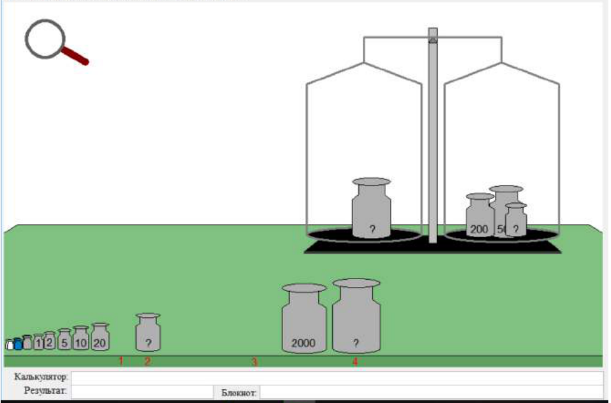The image size is (611, 403).
Task: Pick the small blue weight
Action: pyautogui.click(x=18, y=344)
